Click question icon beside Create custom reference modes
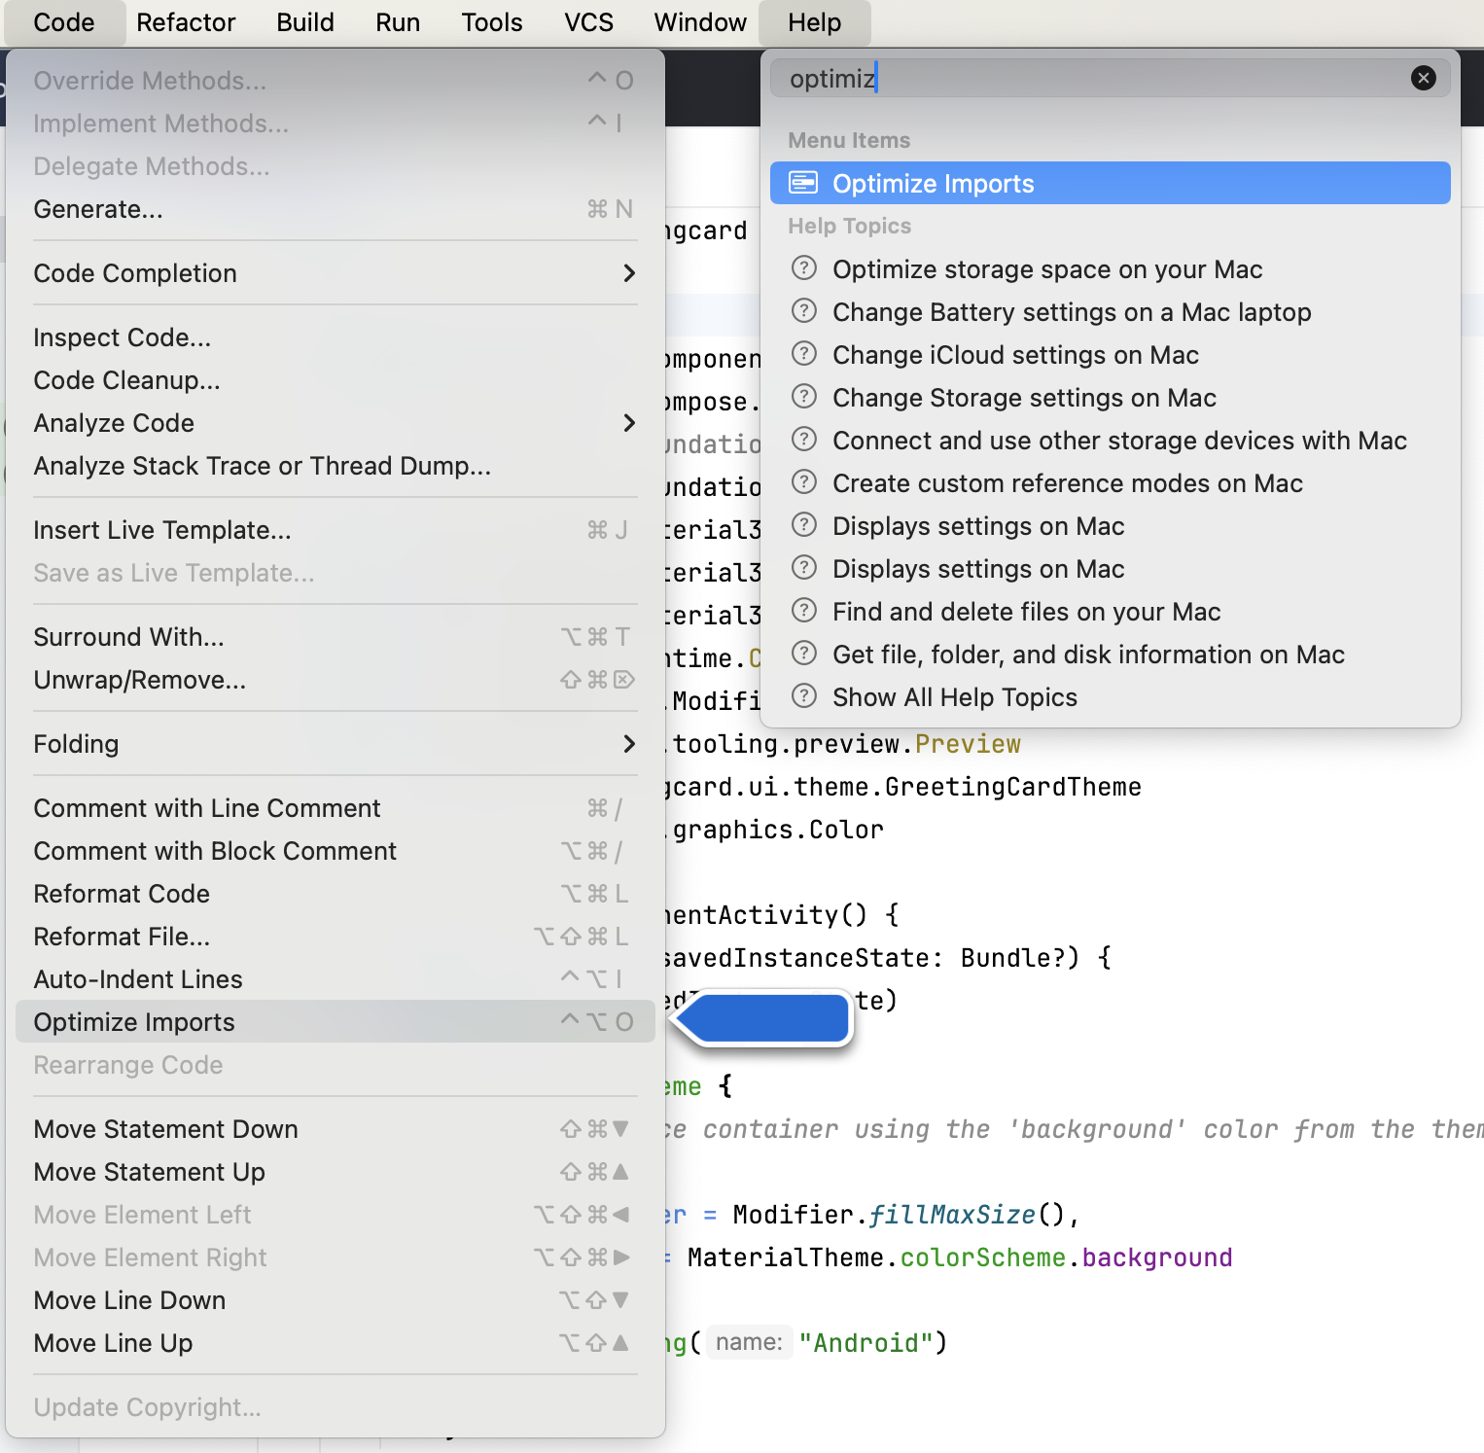 pyautogui.click(x=803, y=482)
